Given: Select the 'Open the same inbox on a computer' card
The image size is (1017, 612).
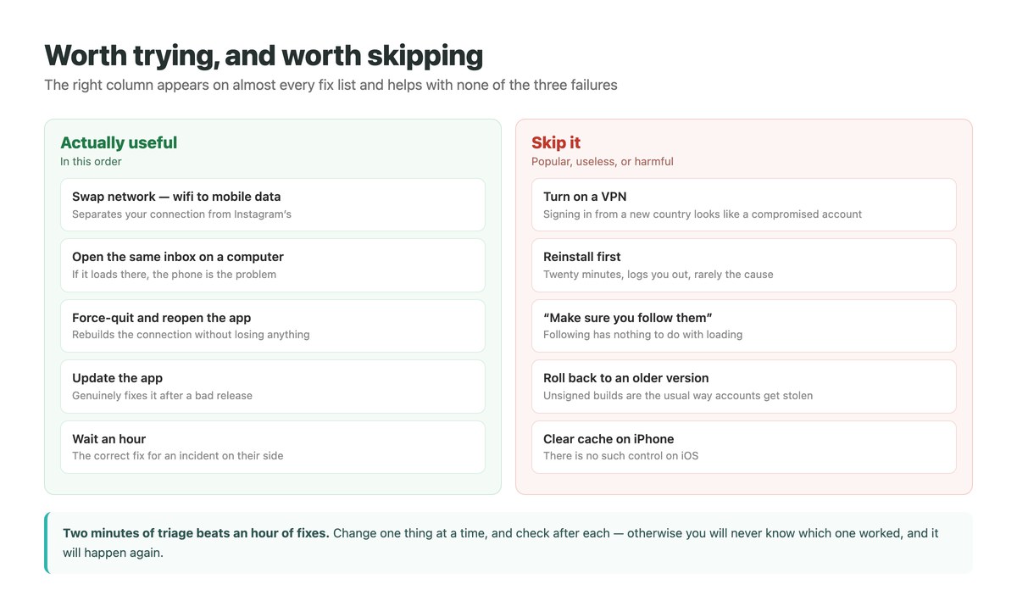Looking at the screenshot, I should (x=273, y=265).
